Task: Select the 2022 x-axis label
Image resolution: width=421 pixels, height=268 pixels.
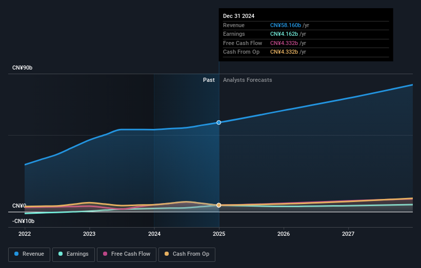Action: (x=25, y=234)
